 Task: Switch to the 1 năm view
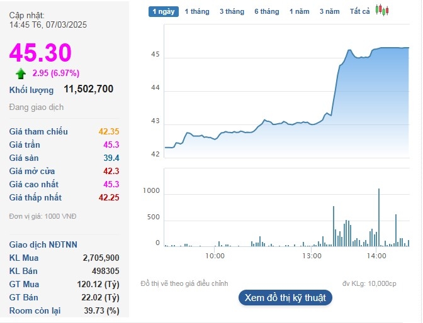(299, 11)
